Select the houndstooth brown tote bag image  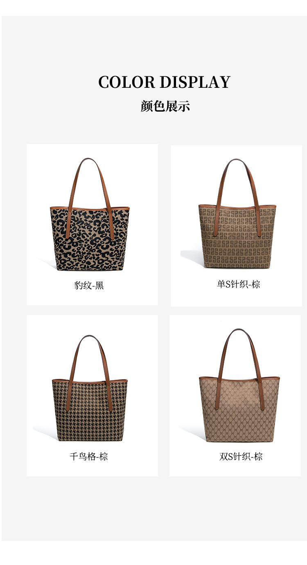click(90, 388)
